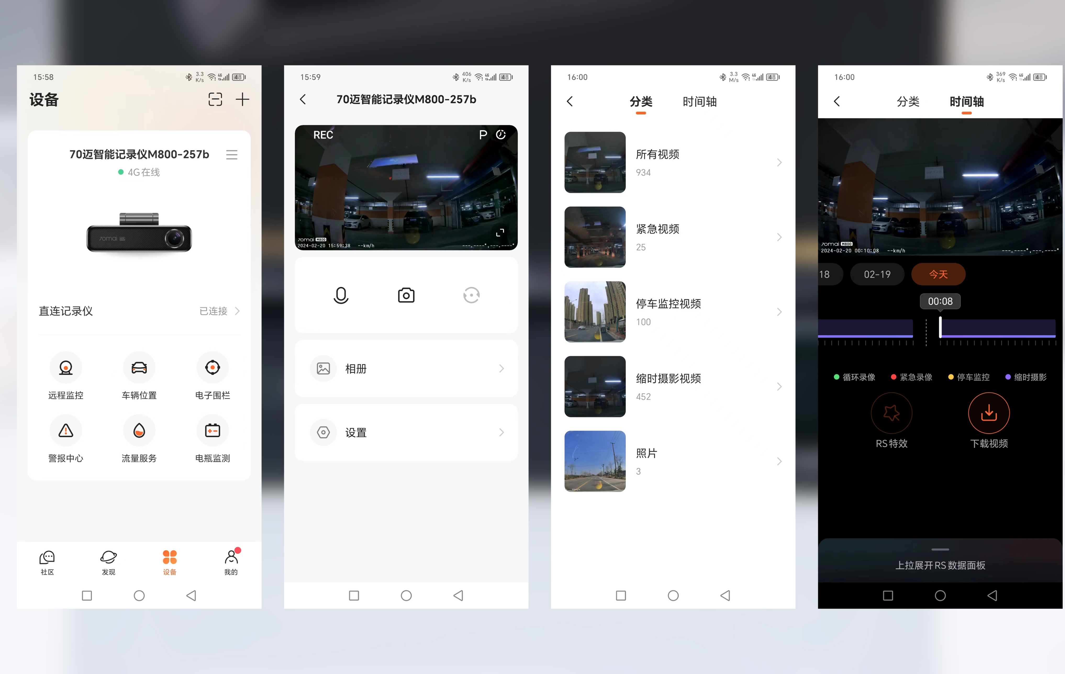
Task: Switch to the 发现 discover tab
Action: coord(108,563)
